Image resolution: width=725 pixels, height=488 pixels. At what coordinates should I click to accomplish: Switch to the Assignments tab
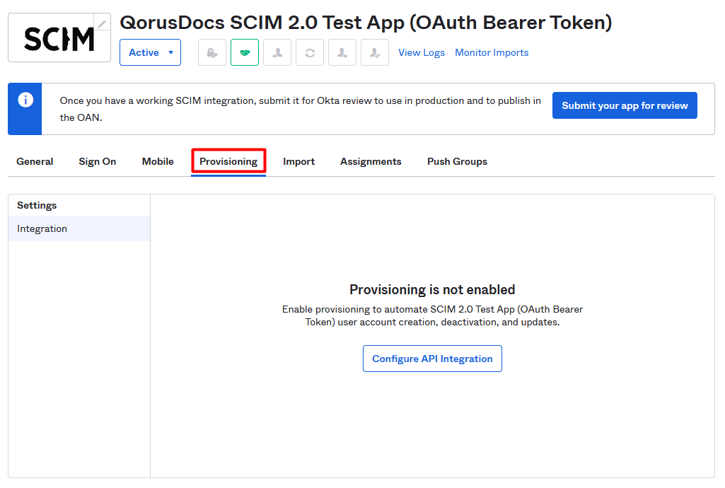(x=371, y=162)
